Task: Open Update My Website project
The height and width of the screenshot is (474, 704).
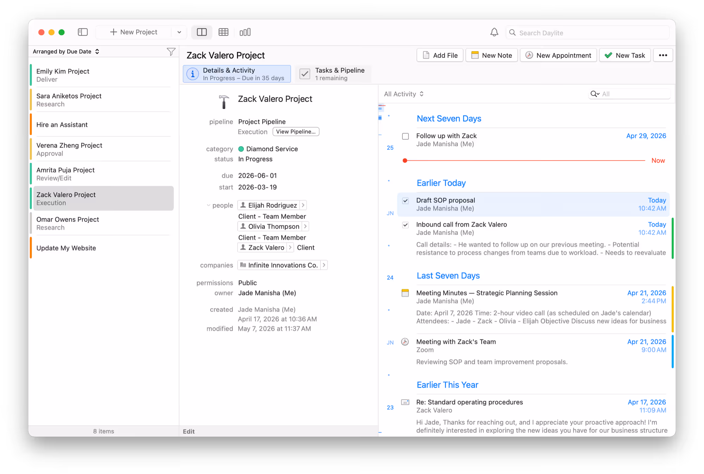Action: 103,248
